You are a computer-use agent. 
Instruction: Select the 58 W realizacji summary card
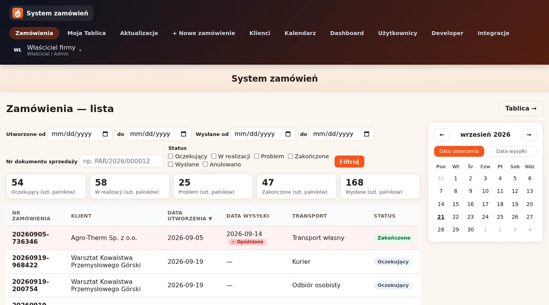(129, 187)
